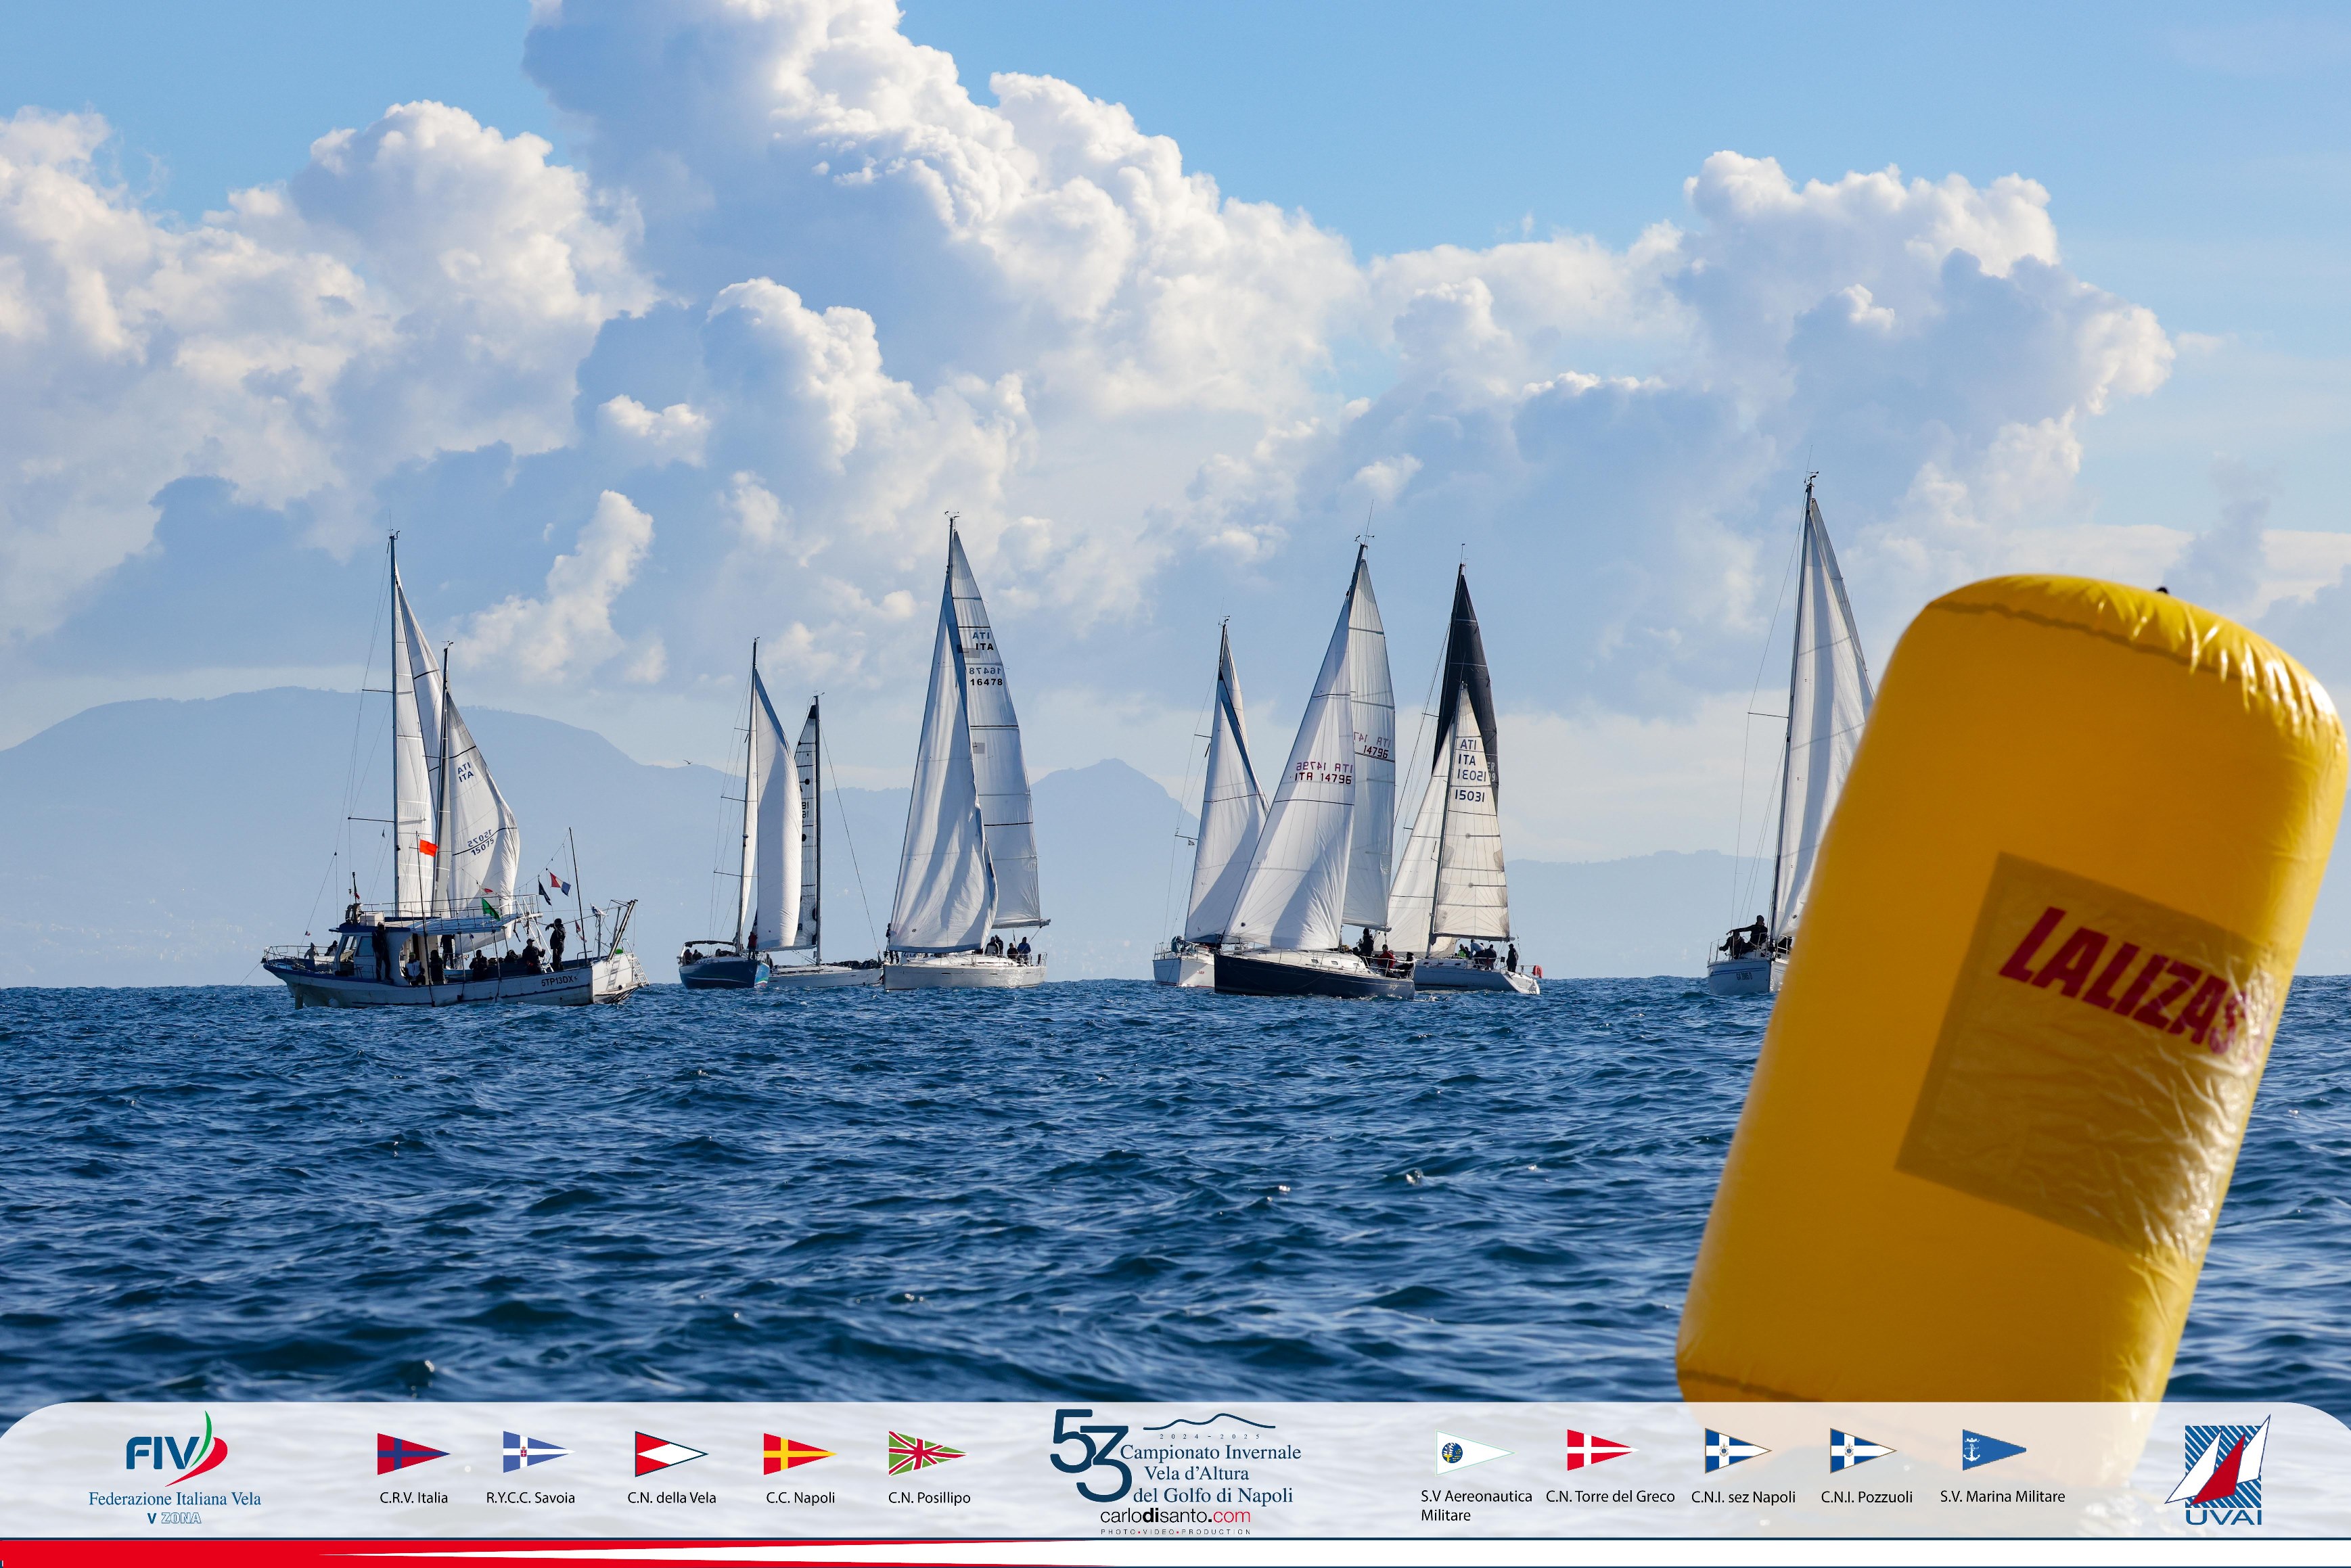The image size is (2351, 1568).
Task: Click sail number 16478 on the sail
Action: 985,682
